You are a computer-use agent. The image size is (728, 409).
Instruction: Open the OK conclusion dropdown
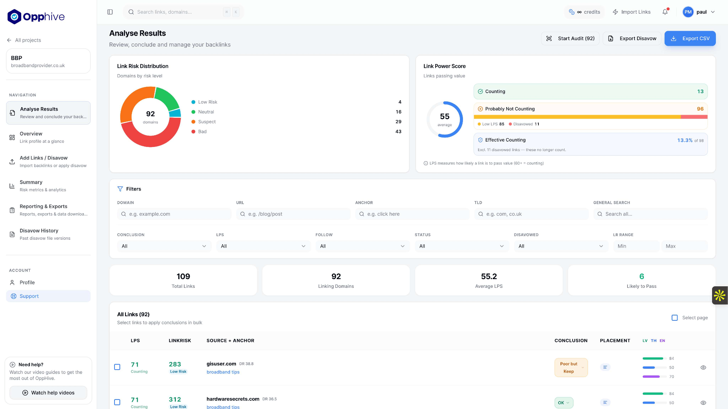coord(564,403)
